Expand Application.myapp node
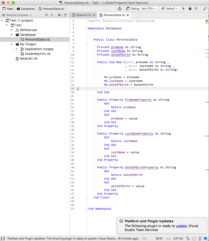This screenshot has width=209, height=241. (17, 49)
